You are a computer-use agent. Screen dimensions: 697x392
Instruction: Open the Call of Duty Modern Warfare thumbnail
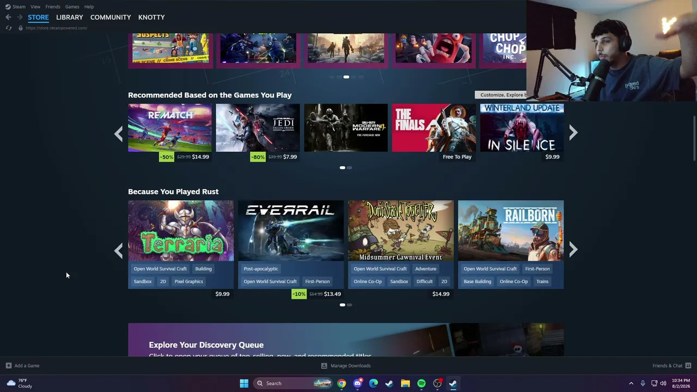click(x=346, y=127)
